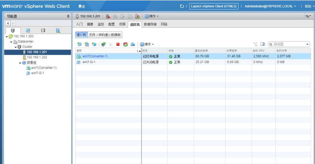Click the deploy OVF template cube icon
The height and width of the screenshot is (164, 315).
click(x=94, y=44)
